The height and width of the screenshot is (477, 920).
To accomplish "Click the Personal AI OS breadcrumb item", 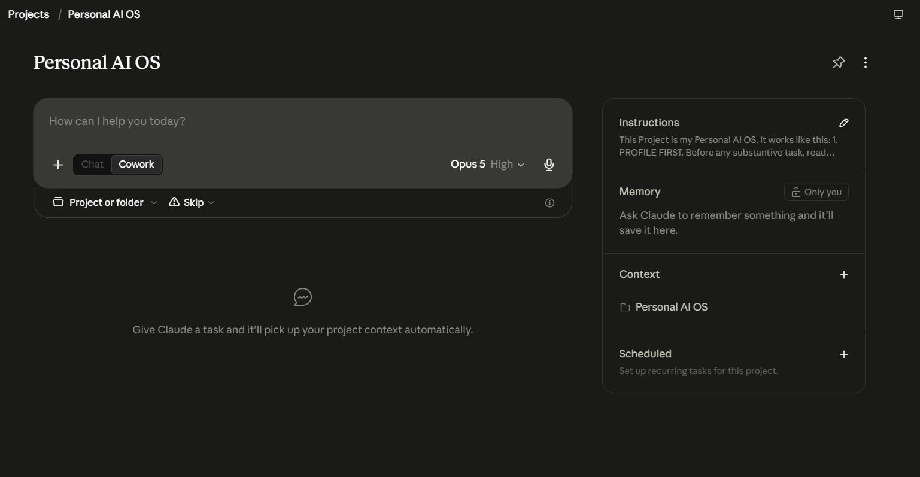I will (104, 14).
